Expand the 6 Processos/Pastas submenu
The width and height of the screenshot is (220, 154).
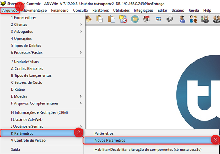coord(43,52)
